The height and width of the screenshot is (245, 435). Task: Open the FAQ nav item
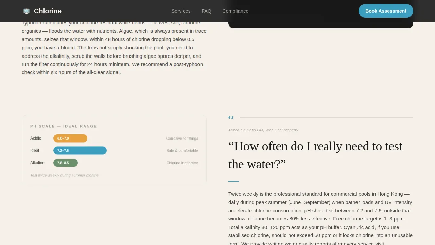click(x=206, y=11)
